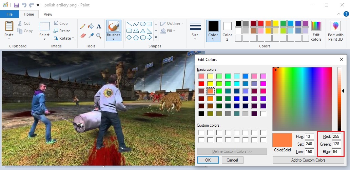350x170 pixels.
Task: Click inside the color spectrum field
Action: click(302, 99)
